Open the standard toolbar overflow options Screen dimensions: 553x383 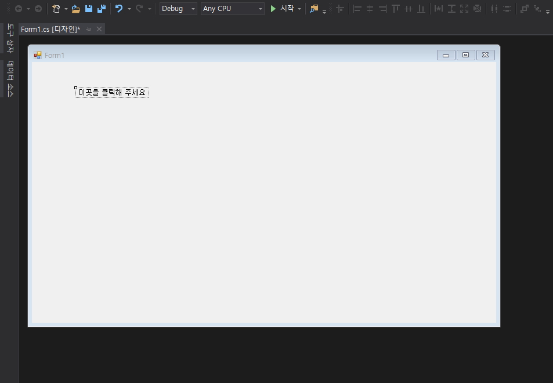pos(324,12)
